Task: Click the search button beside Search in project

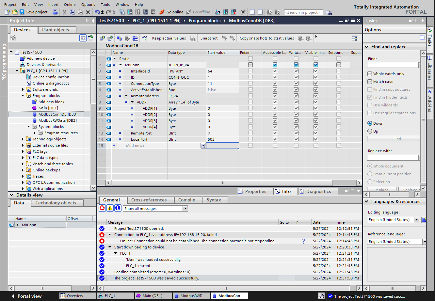Action: pyautogui.click(x=329, y=12)
